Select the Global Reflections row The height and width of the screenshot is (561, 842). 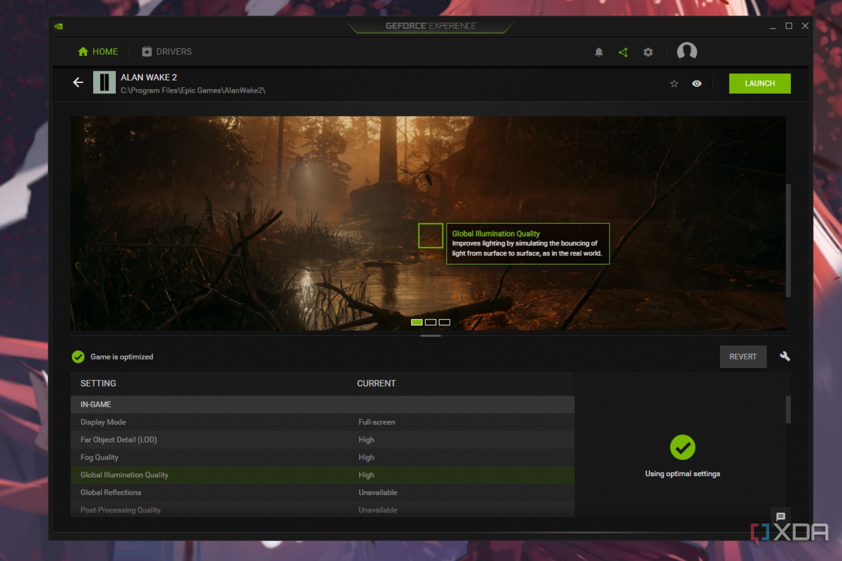click(322, 492)
